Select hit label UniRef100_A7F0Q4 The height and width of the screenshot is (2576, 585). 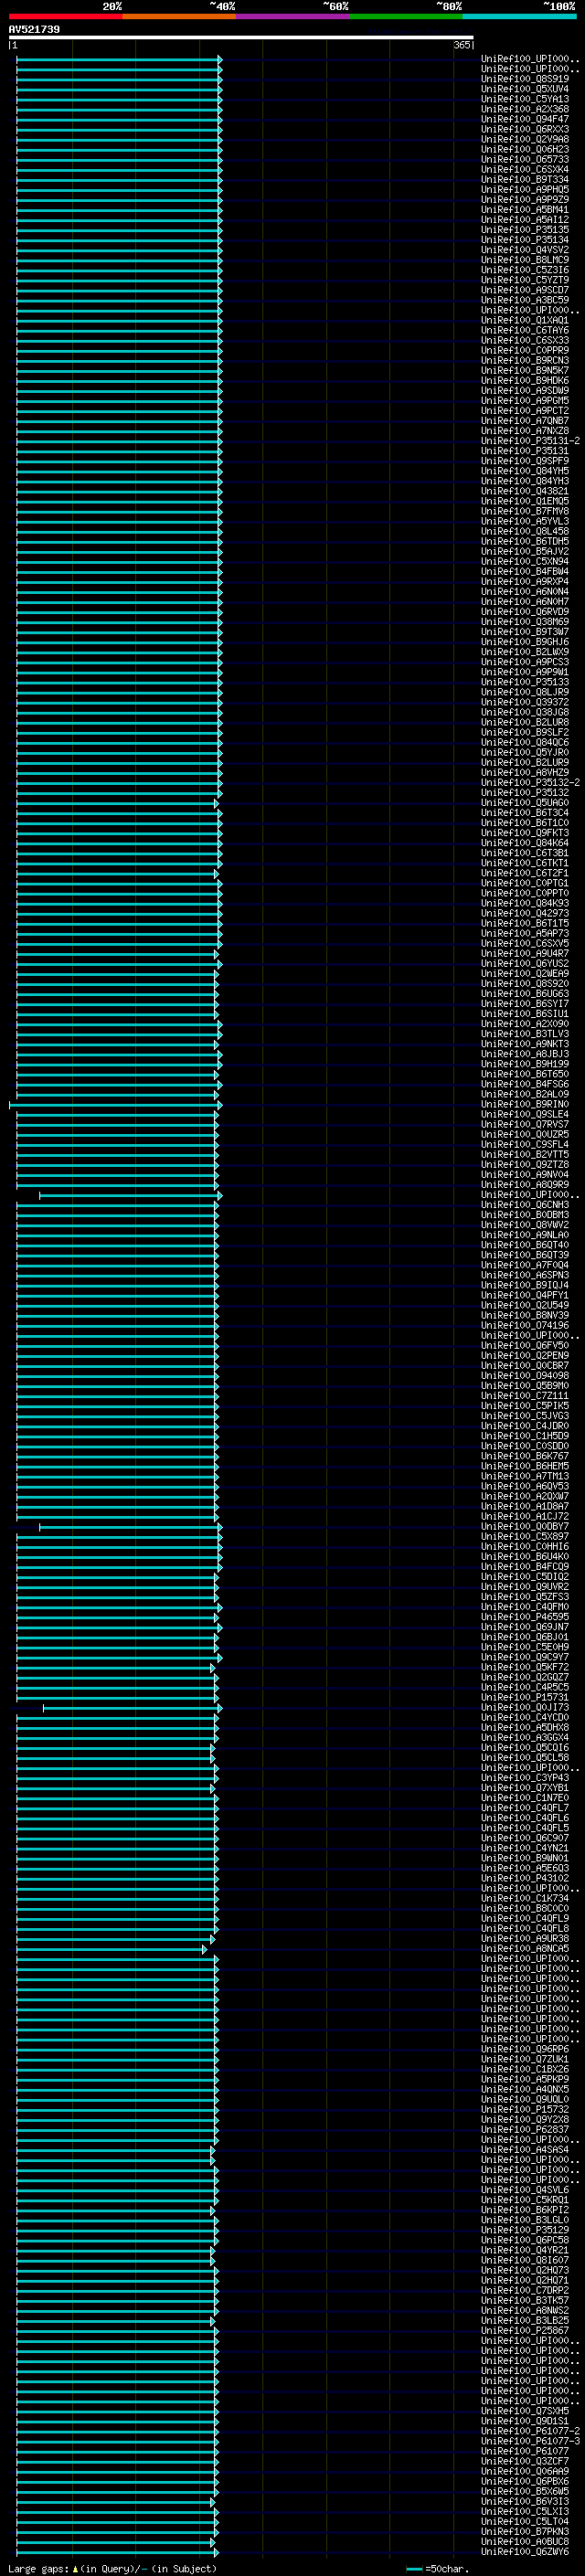525,1265
